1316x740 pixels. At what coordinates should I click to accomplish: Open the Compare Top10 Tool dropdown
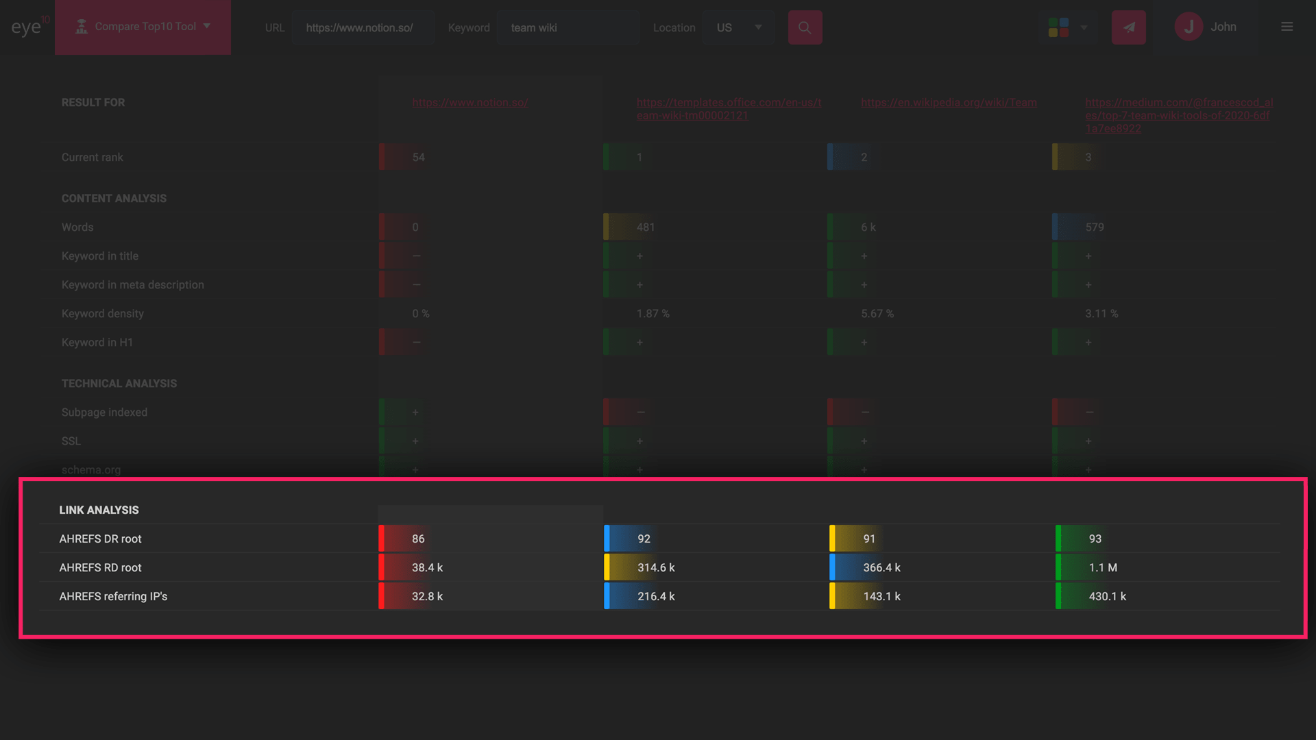tap(143, 27)
